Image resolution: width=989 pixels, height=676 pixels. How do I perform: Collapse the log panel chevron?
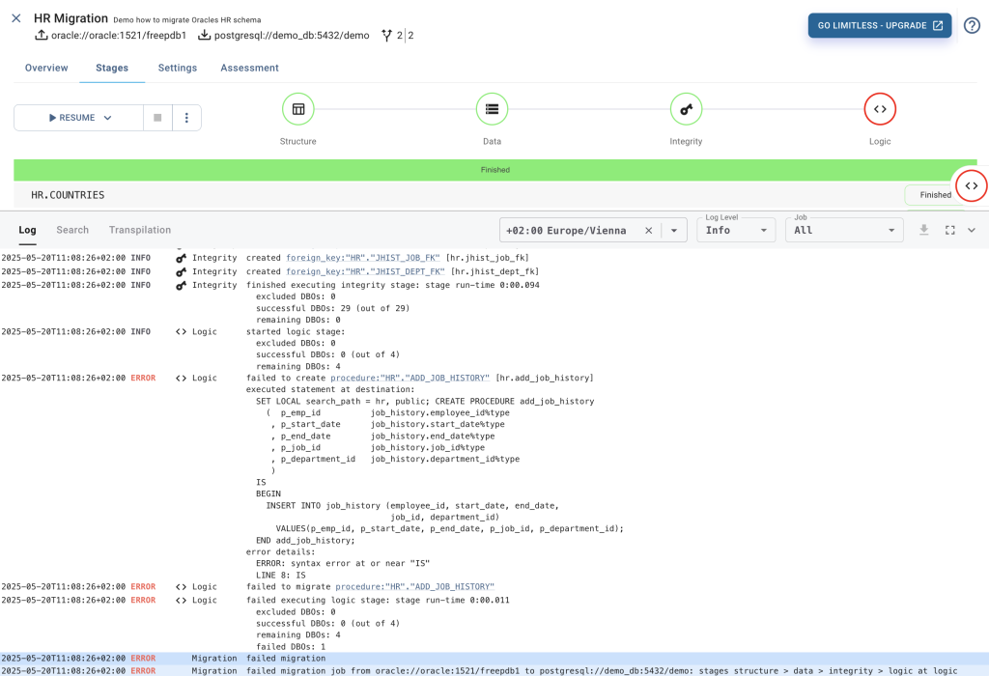pos(972,230)
